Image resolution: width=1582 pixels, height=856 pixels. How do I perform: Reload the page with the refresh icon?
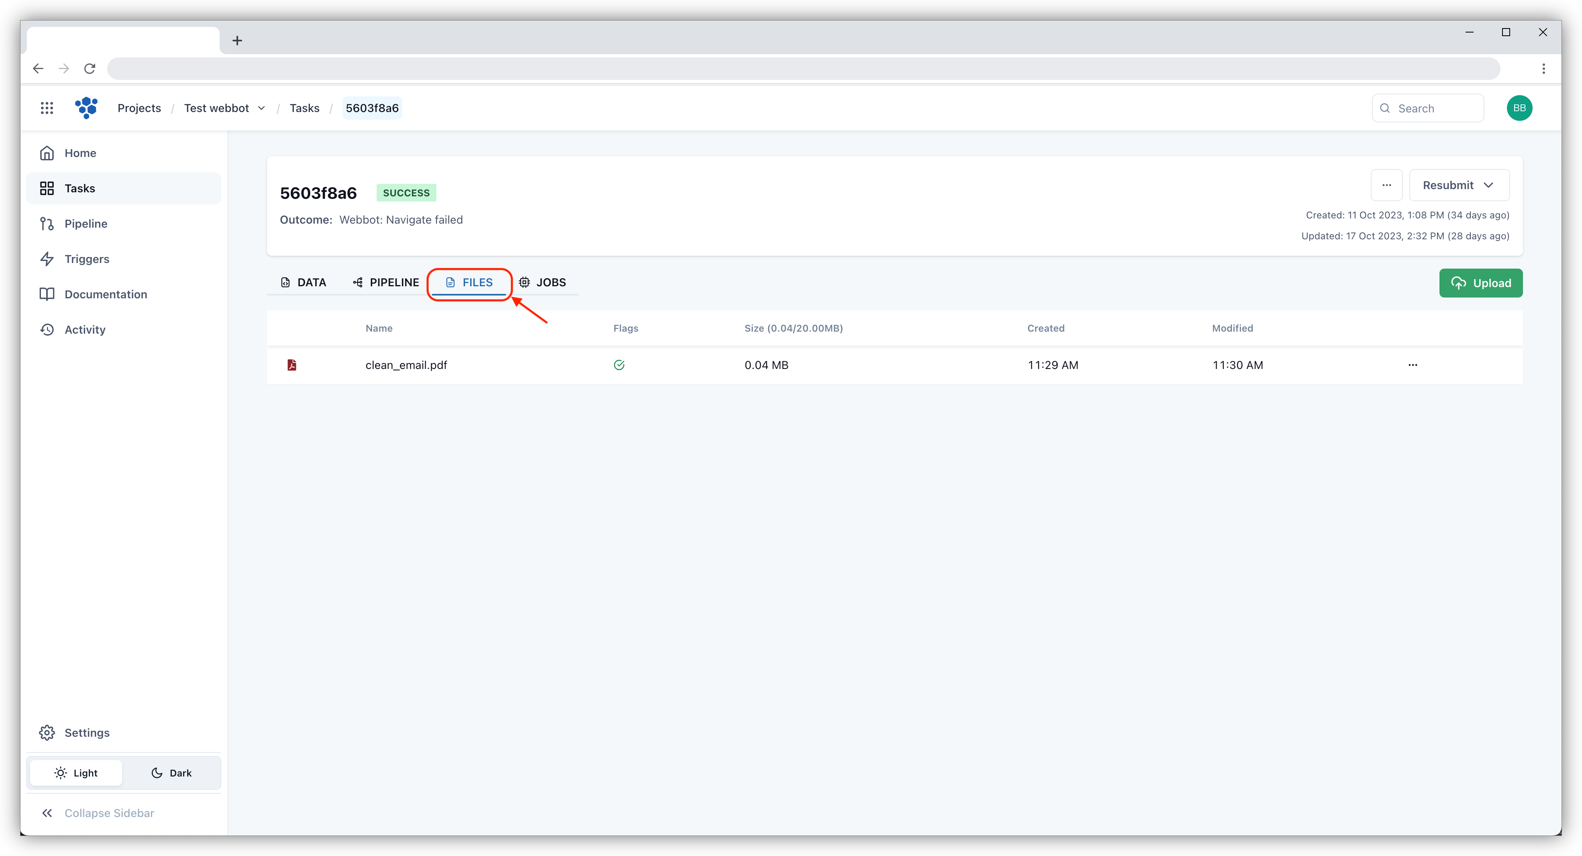tap(90, 68)
